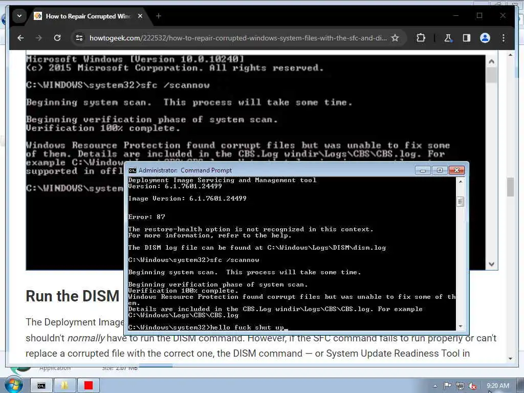
Task: Click the red square taskbar button
Action: [88, 386]
